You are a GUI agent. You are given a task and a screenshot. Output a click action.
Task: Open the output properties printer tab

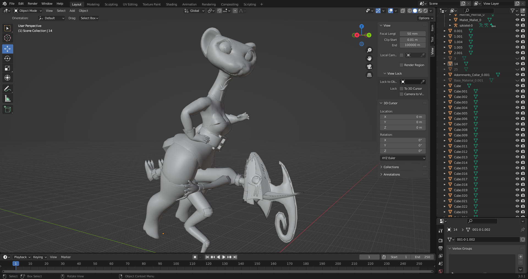coord(441,248)
